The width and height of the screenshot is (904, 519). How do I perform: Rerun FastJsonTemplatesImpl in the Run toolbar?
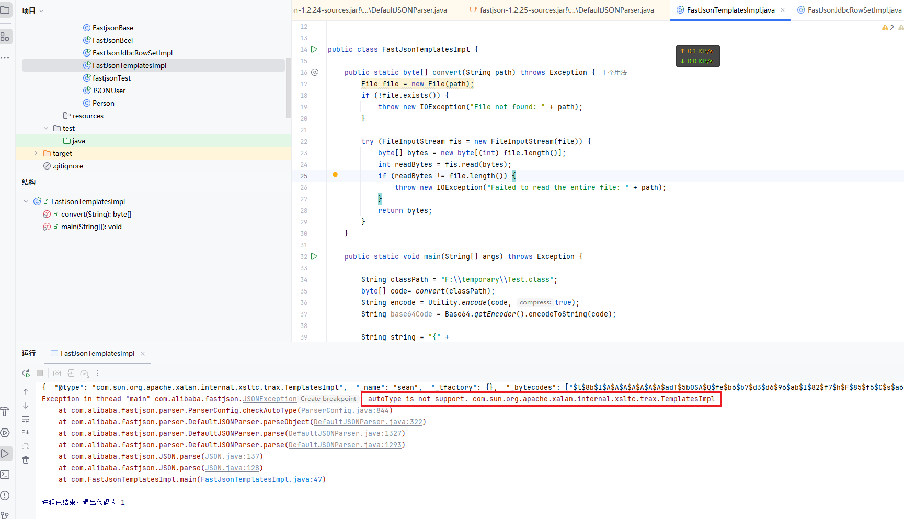click(x=26, y=373)
